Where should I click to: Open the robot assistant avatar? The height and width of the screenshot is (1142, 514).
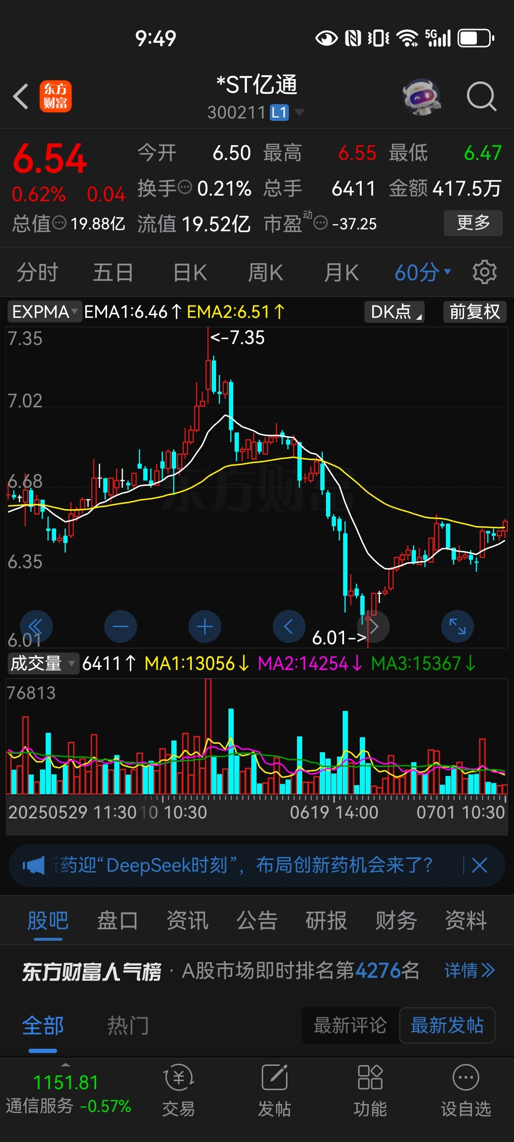pos(421,97)
